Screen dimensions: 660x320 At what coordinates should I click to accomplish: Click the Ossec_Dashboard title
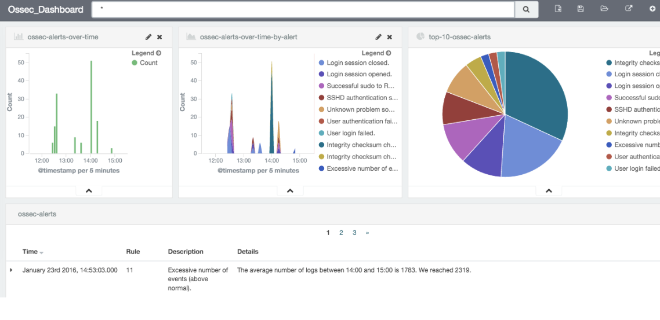coord(45,10)
